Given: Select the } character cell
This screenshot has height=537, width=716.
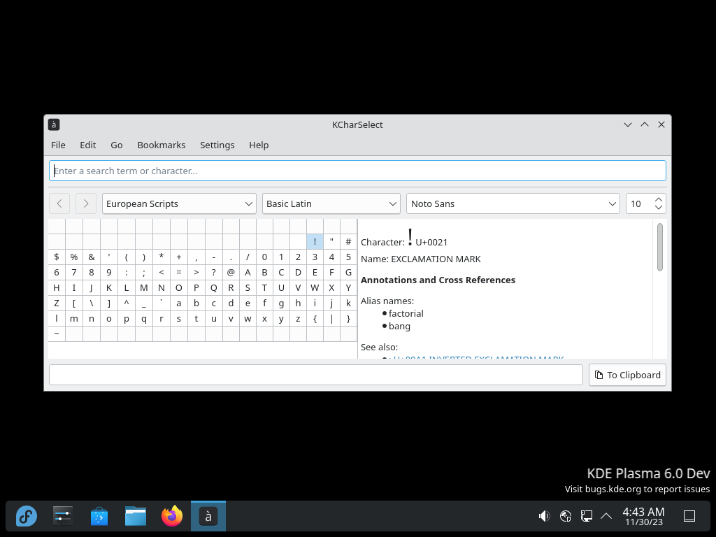Looking at the screenshot, I should (348, 319).
